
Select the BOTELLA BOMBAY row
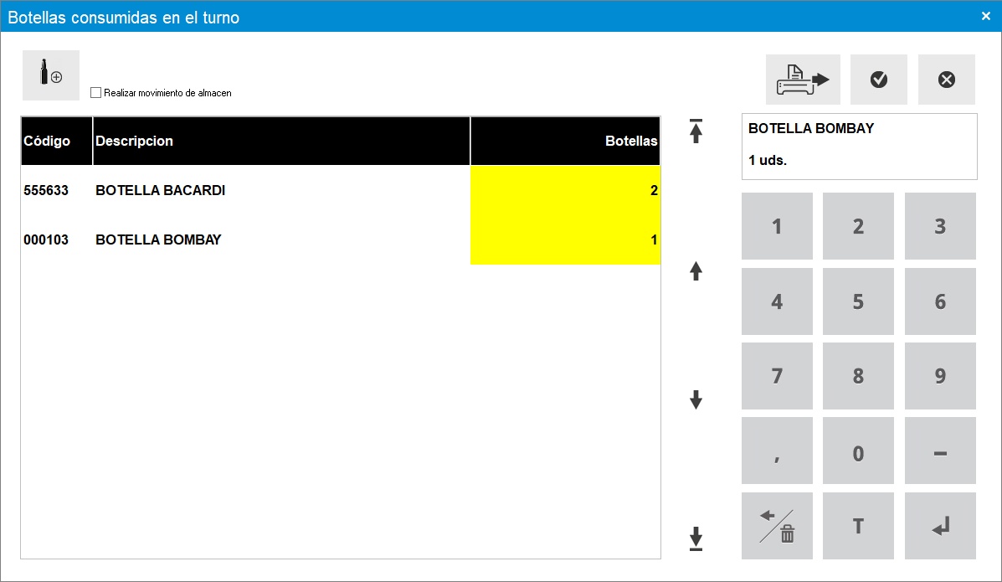pyautogui.click(x=158, y=240)
